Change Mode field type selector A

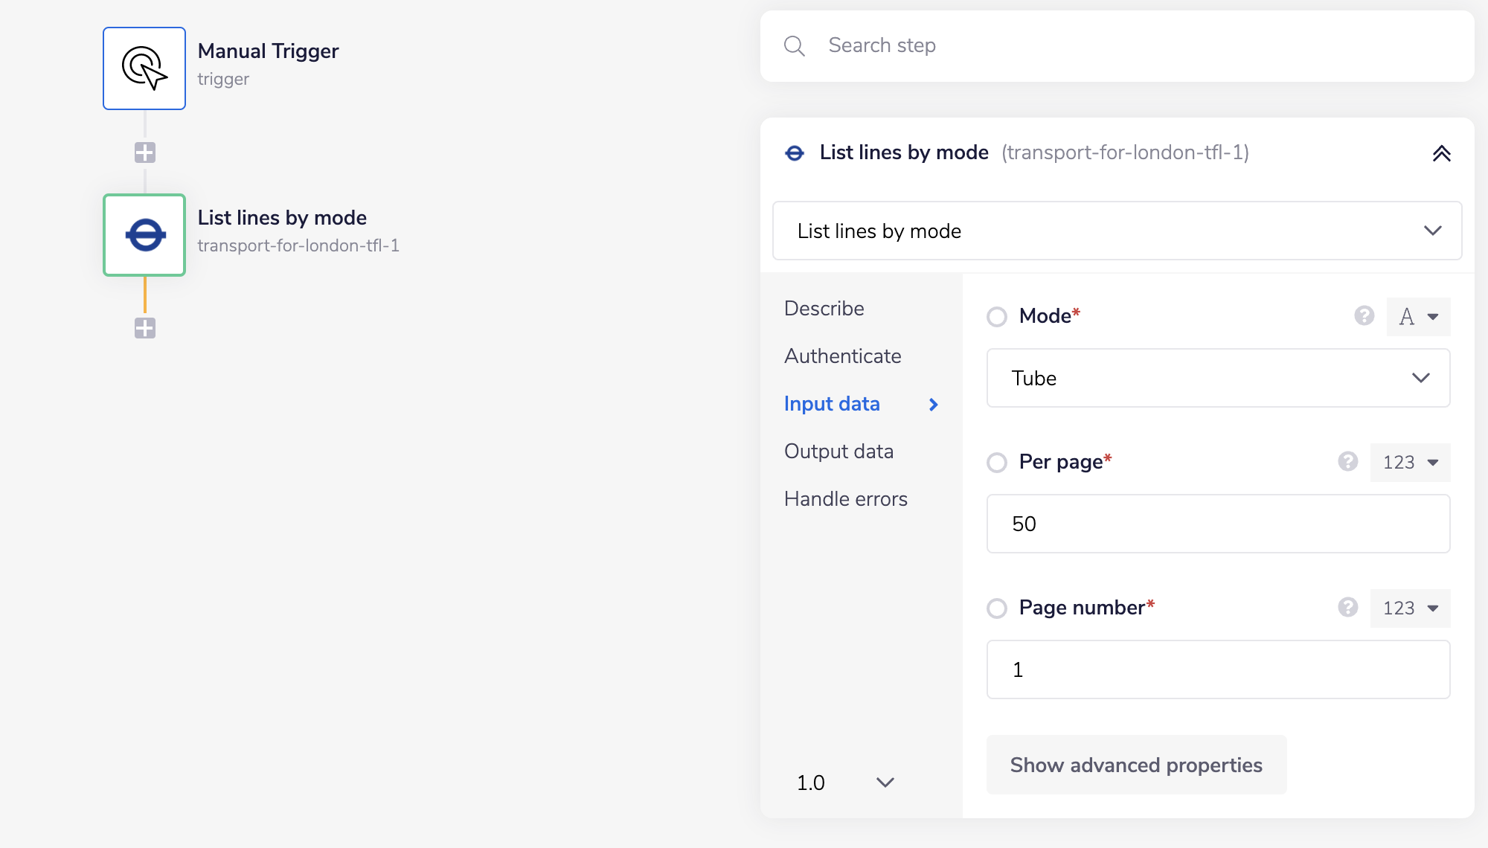1418,317
